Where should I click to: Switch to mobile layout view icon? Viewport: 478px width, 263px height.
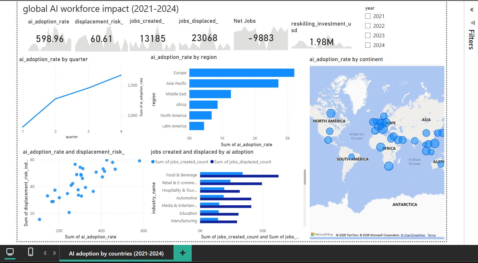coord(31,252)
